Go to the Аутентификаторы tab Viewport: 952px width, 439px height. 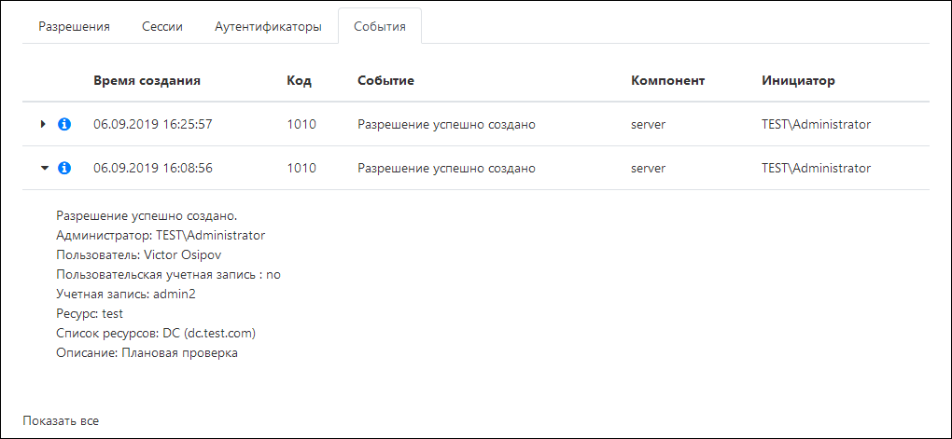click(x=268, y=26)
